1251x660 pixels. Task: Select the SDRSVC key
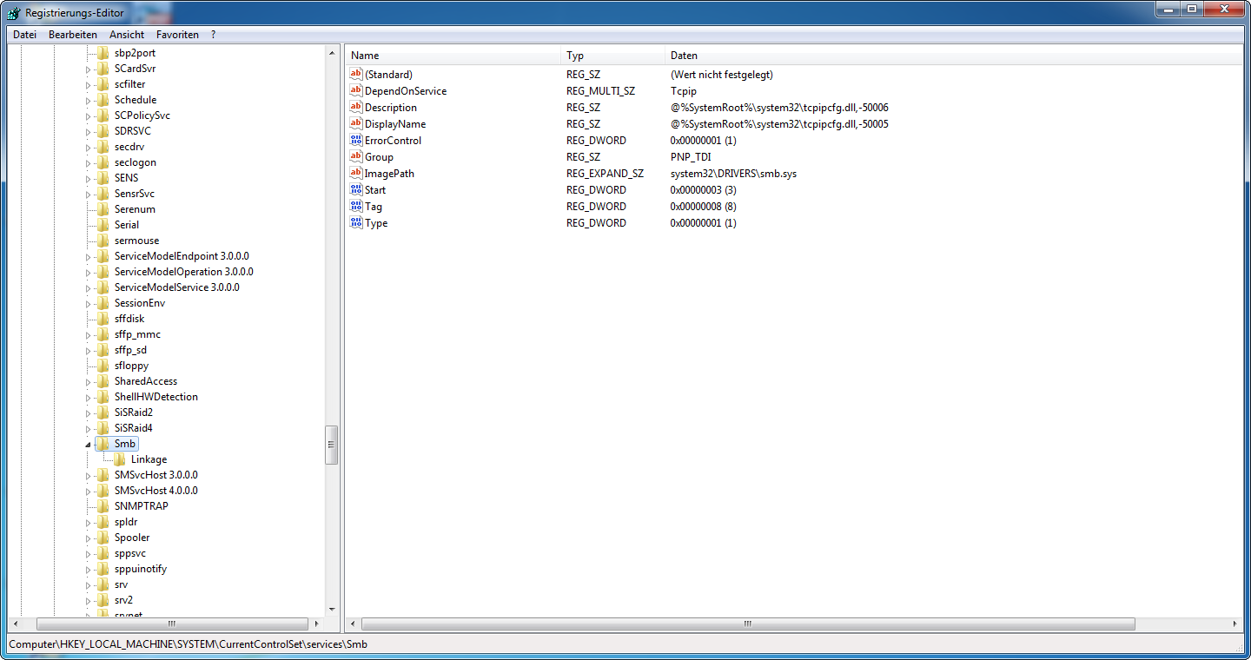click(132, 131)
